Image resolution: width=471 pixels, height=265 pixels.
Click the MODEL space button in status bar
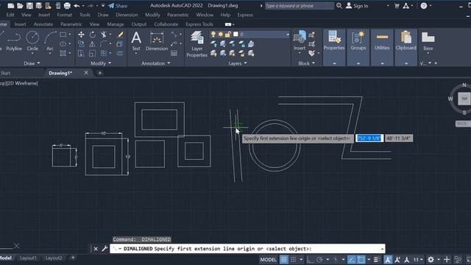(268, 260)
